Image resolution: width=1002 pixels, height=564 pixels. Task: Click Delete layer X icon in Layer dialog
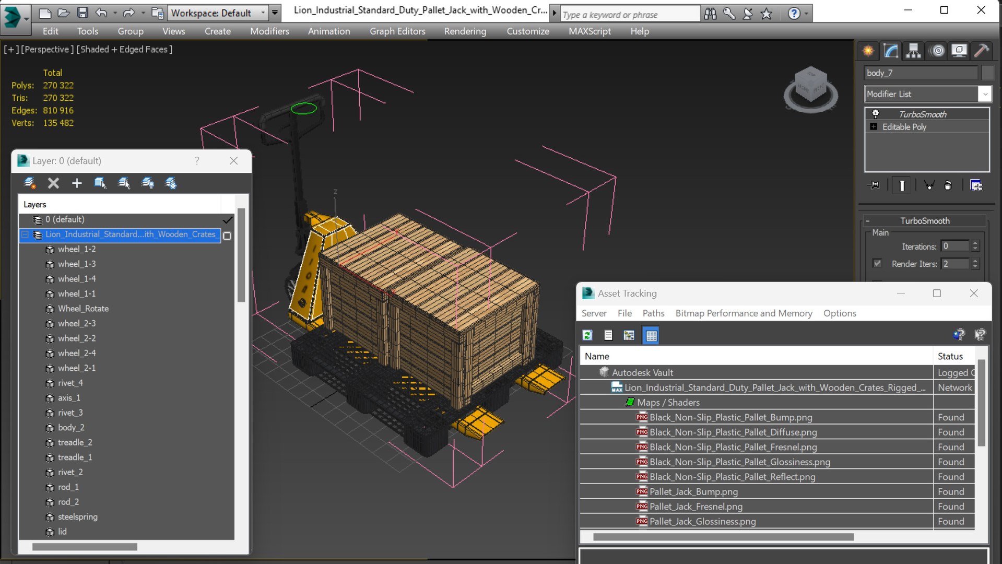coord(53,183)
